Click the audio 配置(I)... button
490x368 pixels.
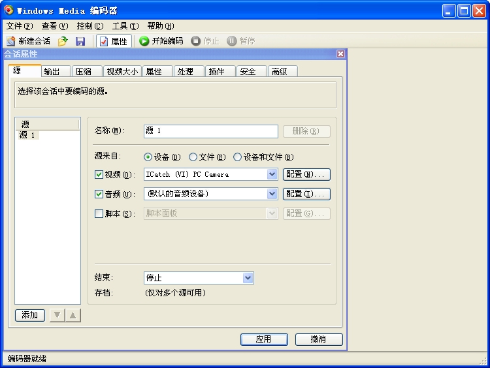coord(306,194)
